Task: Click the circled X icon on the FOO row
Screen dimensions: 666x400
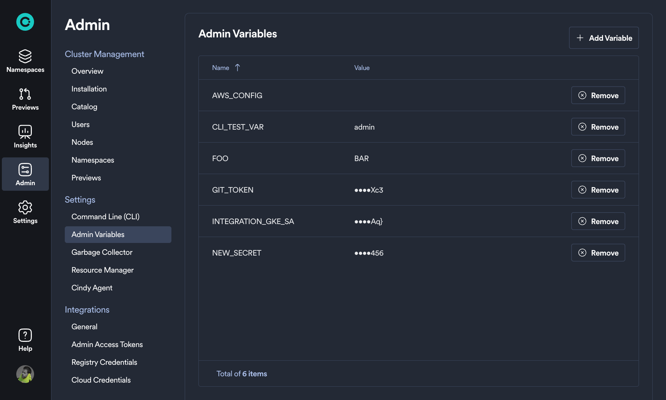Action: point(582,158)
